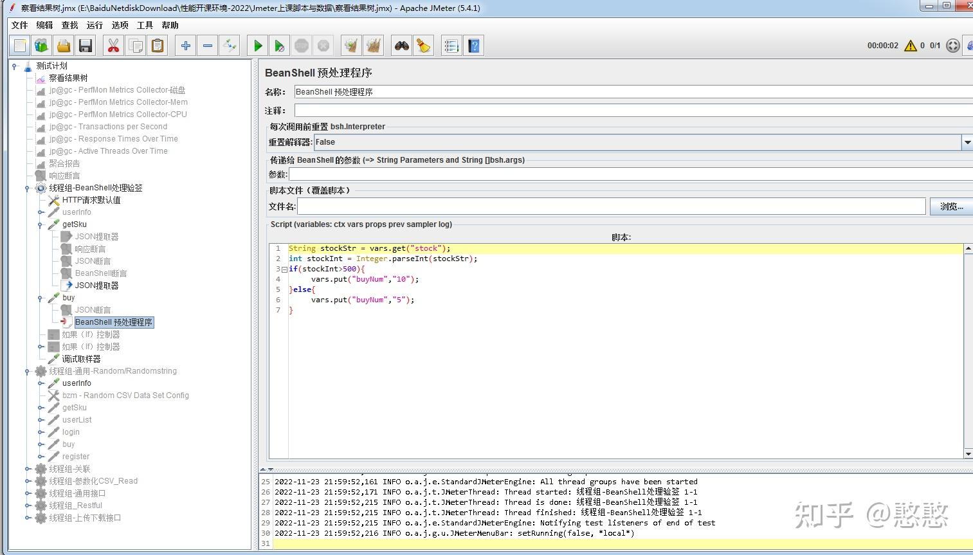Viewport: 973px width, 555px height.
Task: Click the scissors Cut icon
Action: point(114,46)
